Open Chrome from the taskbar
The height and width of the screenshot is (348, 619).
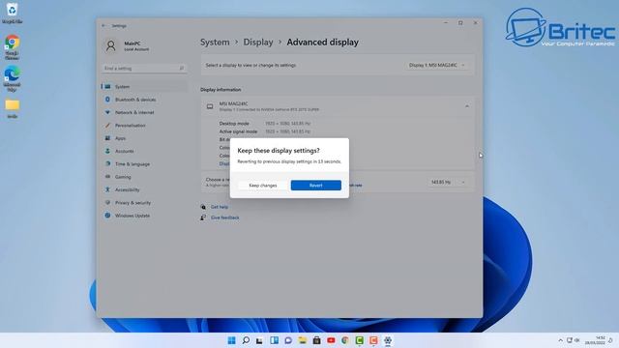345,340
